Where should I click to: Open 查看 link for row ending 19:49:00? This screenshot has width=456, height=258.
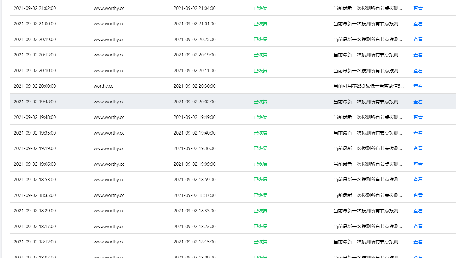coord(418,117)
